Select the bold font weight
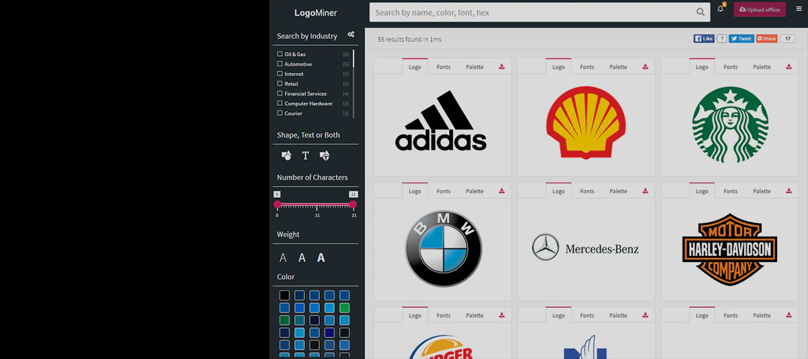 point(321,257)
